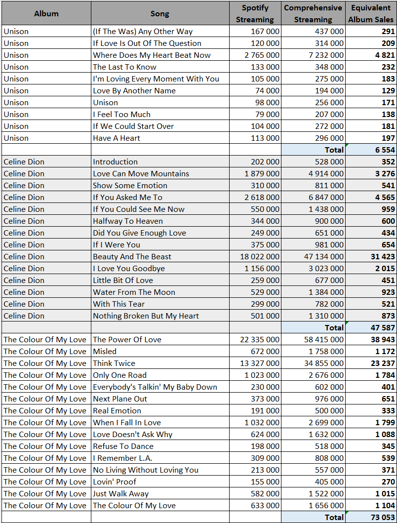Click 'If You Could See Me Now'

click(160, 209)
